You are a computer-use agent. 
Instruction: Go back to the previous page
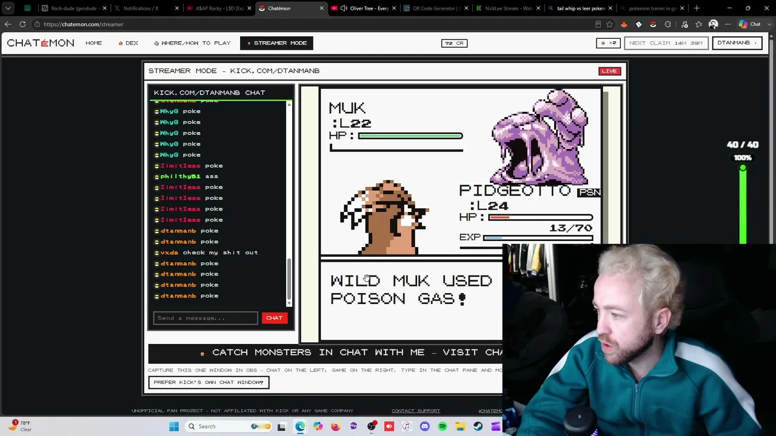pos(8,24)
